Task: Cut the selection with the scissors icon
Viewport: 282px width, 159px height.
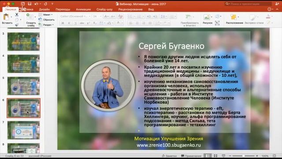Action: (17, 15)
